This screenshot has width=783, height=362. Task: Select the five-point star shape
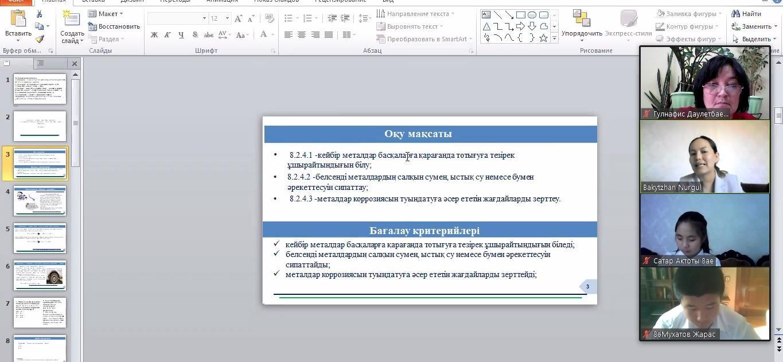543,38
